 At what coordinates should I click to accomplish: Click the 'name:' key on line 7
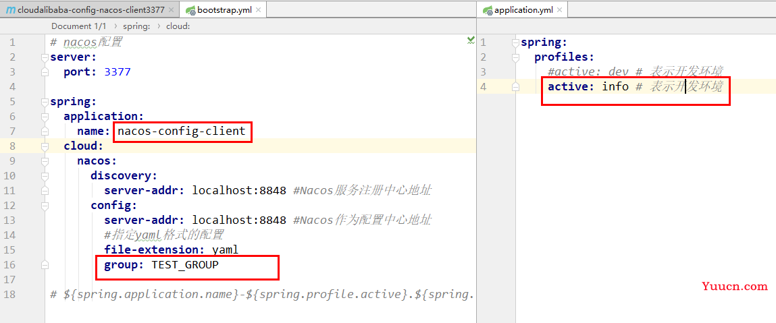(x=94, y=131)
